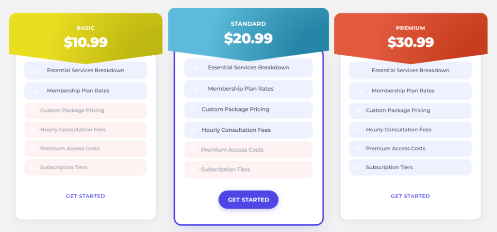Click the Get Started button in Standard plan

pyautogui.click(x=248, y=200)
